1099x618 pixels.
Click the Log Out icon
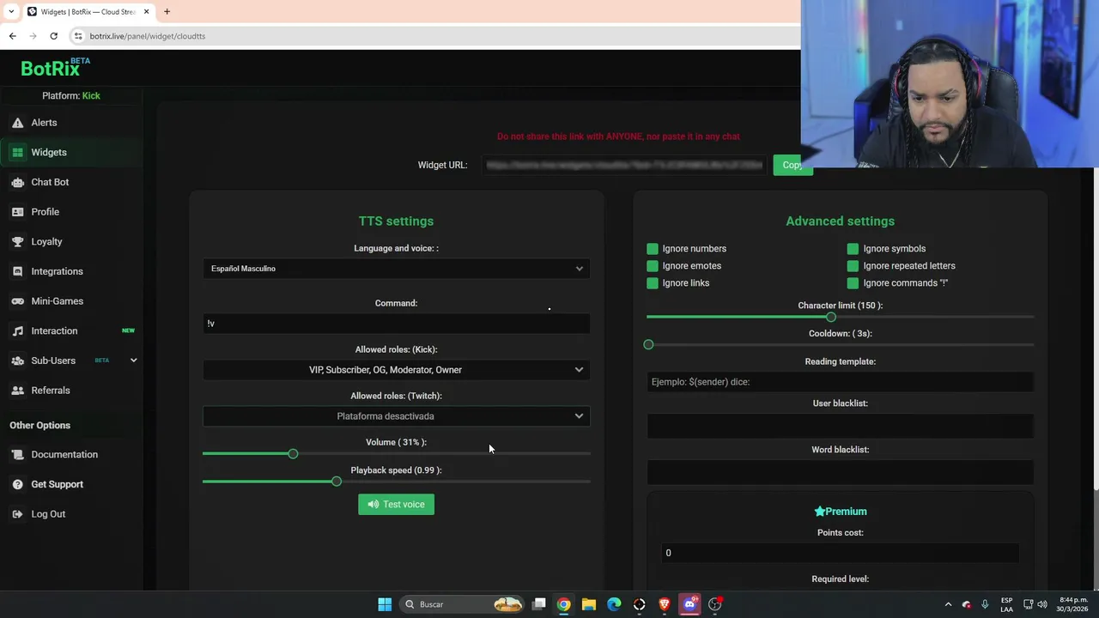pyautogui.click(x=17, y=514)
